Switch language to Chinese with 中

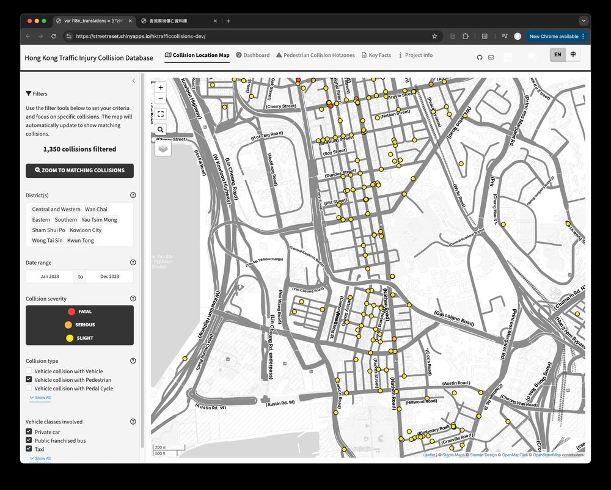[573, 54]
